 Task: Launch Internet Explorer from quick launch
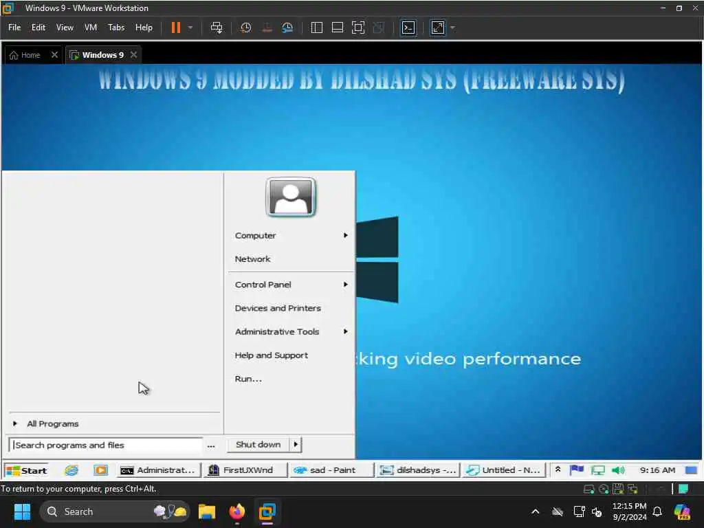(x=71, y=470)
